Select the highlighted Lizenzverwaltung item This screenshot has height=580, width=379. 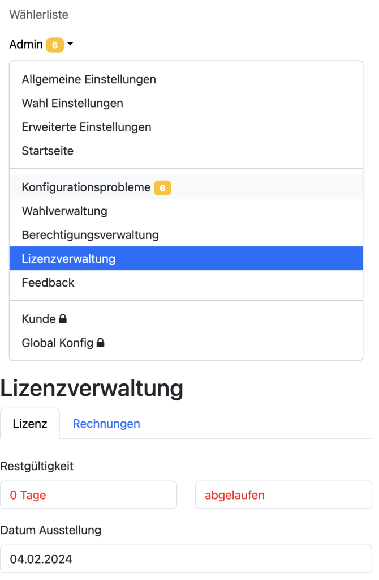tap(68, 259)
